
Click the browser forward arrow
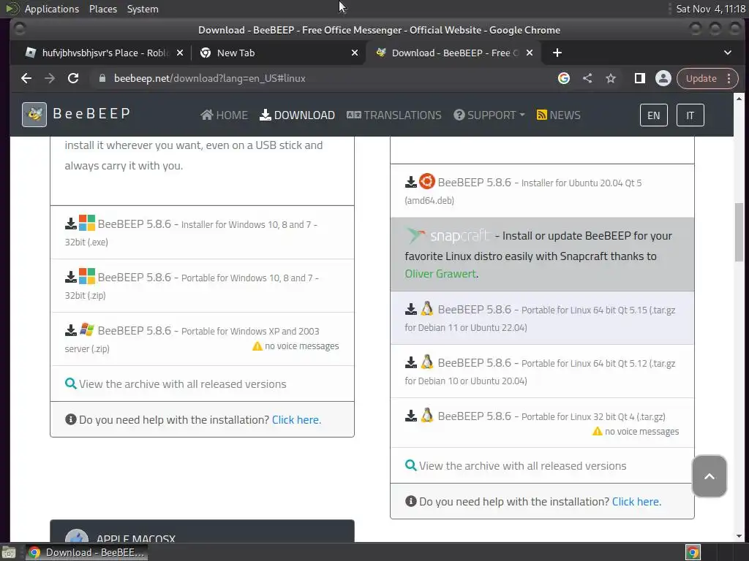[50, 78]
